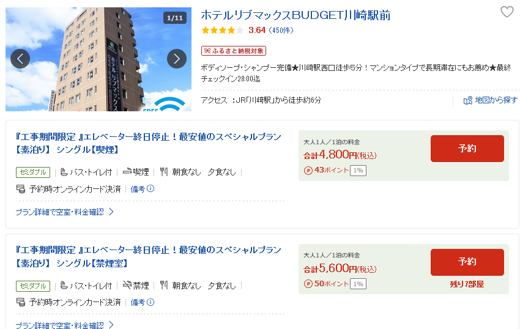
Task: Click the bath icon on 喫煙 plan
Action: click(64, 172)
